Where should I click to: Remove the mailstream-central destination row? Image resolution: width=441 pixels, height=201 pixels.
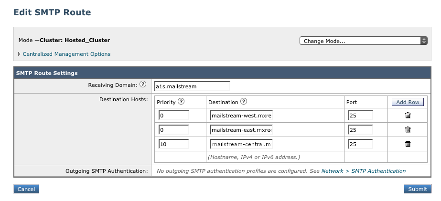point(408,144)
